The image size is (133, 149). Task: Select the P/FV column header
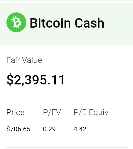click(52, 112)
